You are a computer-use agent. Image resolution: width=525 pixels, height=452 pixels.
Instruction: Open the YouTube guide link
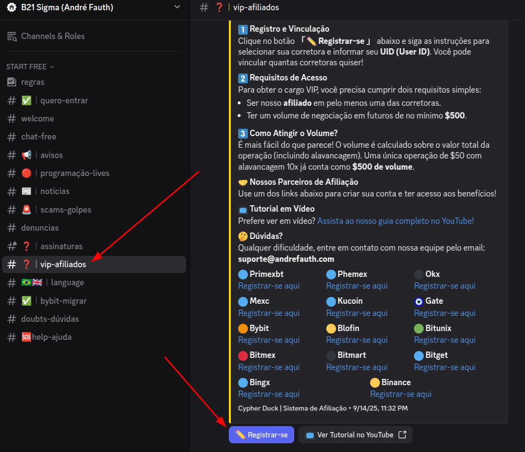(395, 220)
